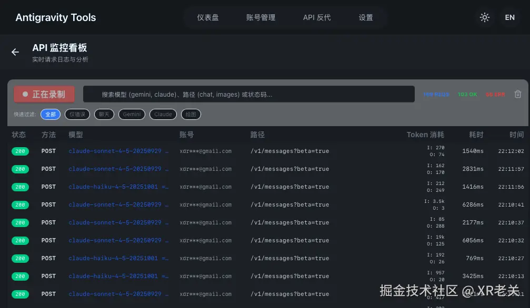
Task: Click the 169 REQS counter
Action: coord(436,94)
